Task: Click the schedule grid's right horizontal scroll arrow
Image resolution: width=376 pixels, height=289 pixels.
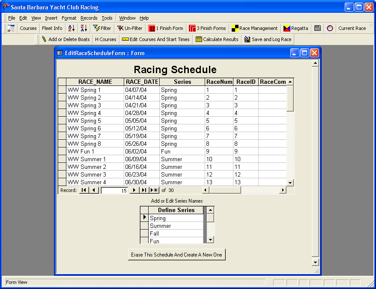Action: [x=283, y=190]
